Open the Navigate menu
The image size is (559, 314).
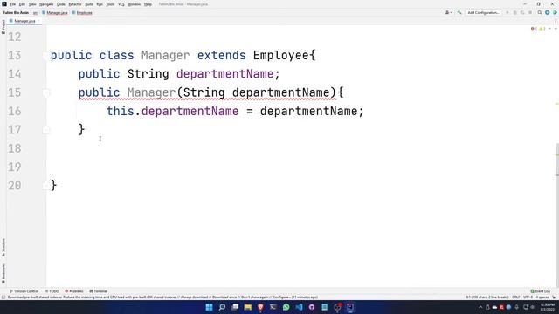[46, 4]
